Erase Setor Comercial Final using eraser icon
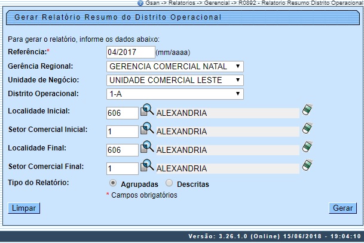364x243 pixels. coord(307,165)
